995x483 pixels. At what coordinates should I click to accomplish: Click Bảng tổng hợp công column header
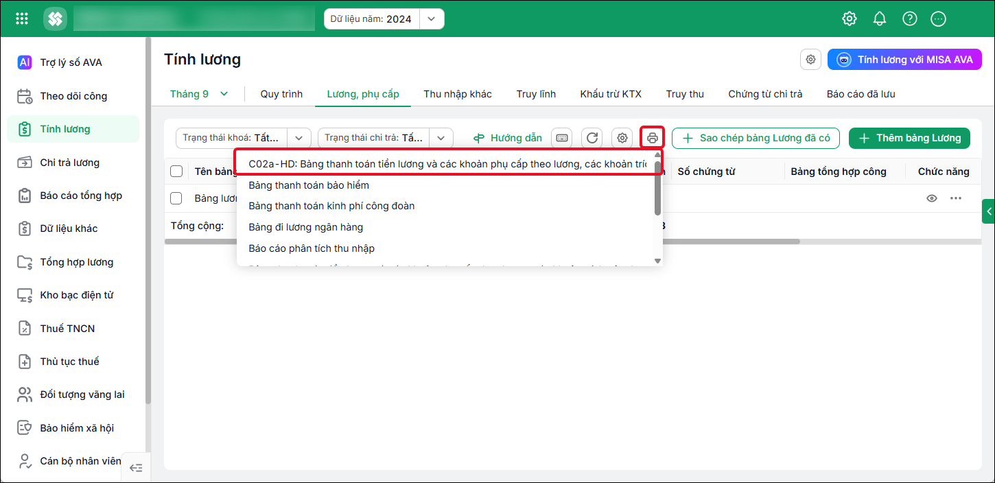pyautogui.click(x=839, y=172)
